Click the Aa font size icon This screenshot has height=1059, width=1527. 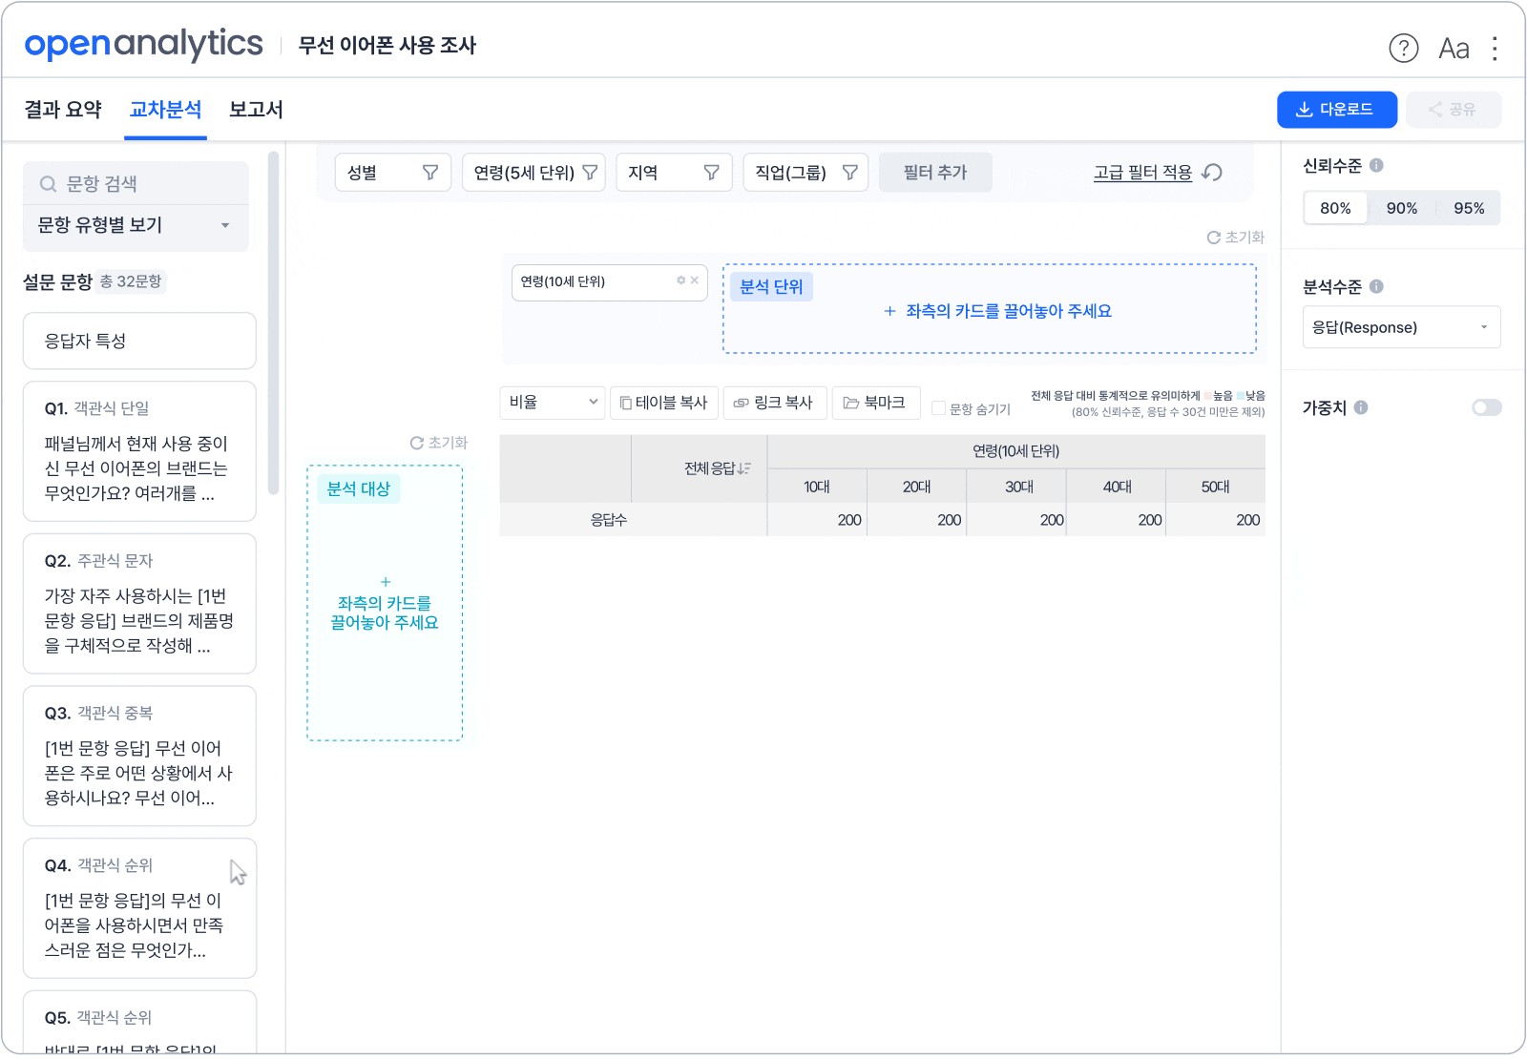pos(1454,48)
